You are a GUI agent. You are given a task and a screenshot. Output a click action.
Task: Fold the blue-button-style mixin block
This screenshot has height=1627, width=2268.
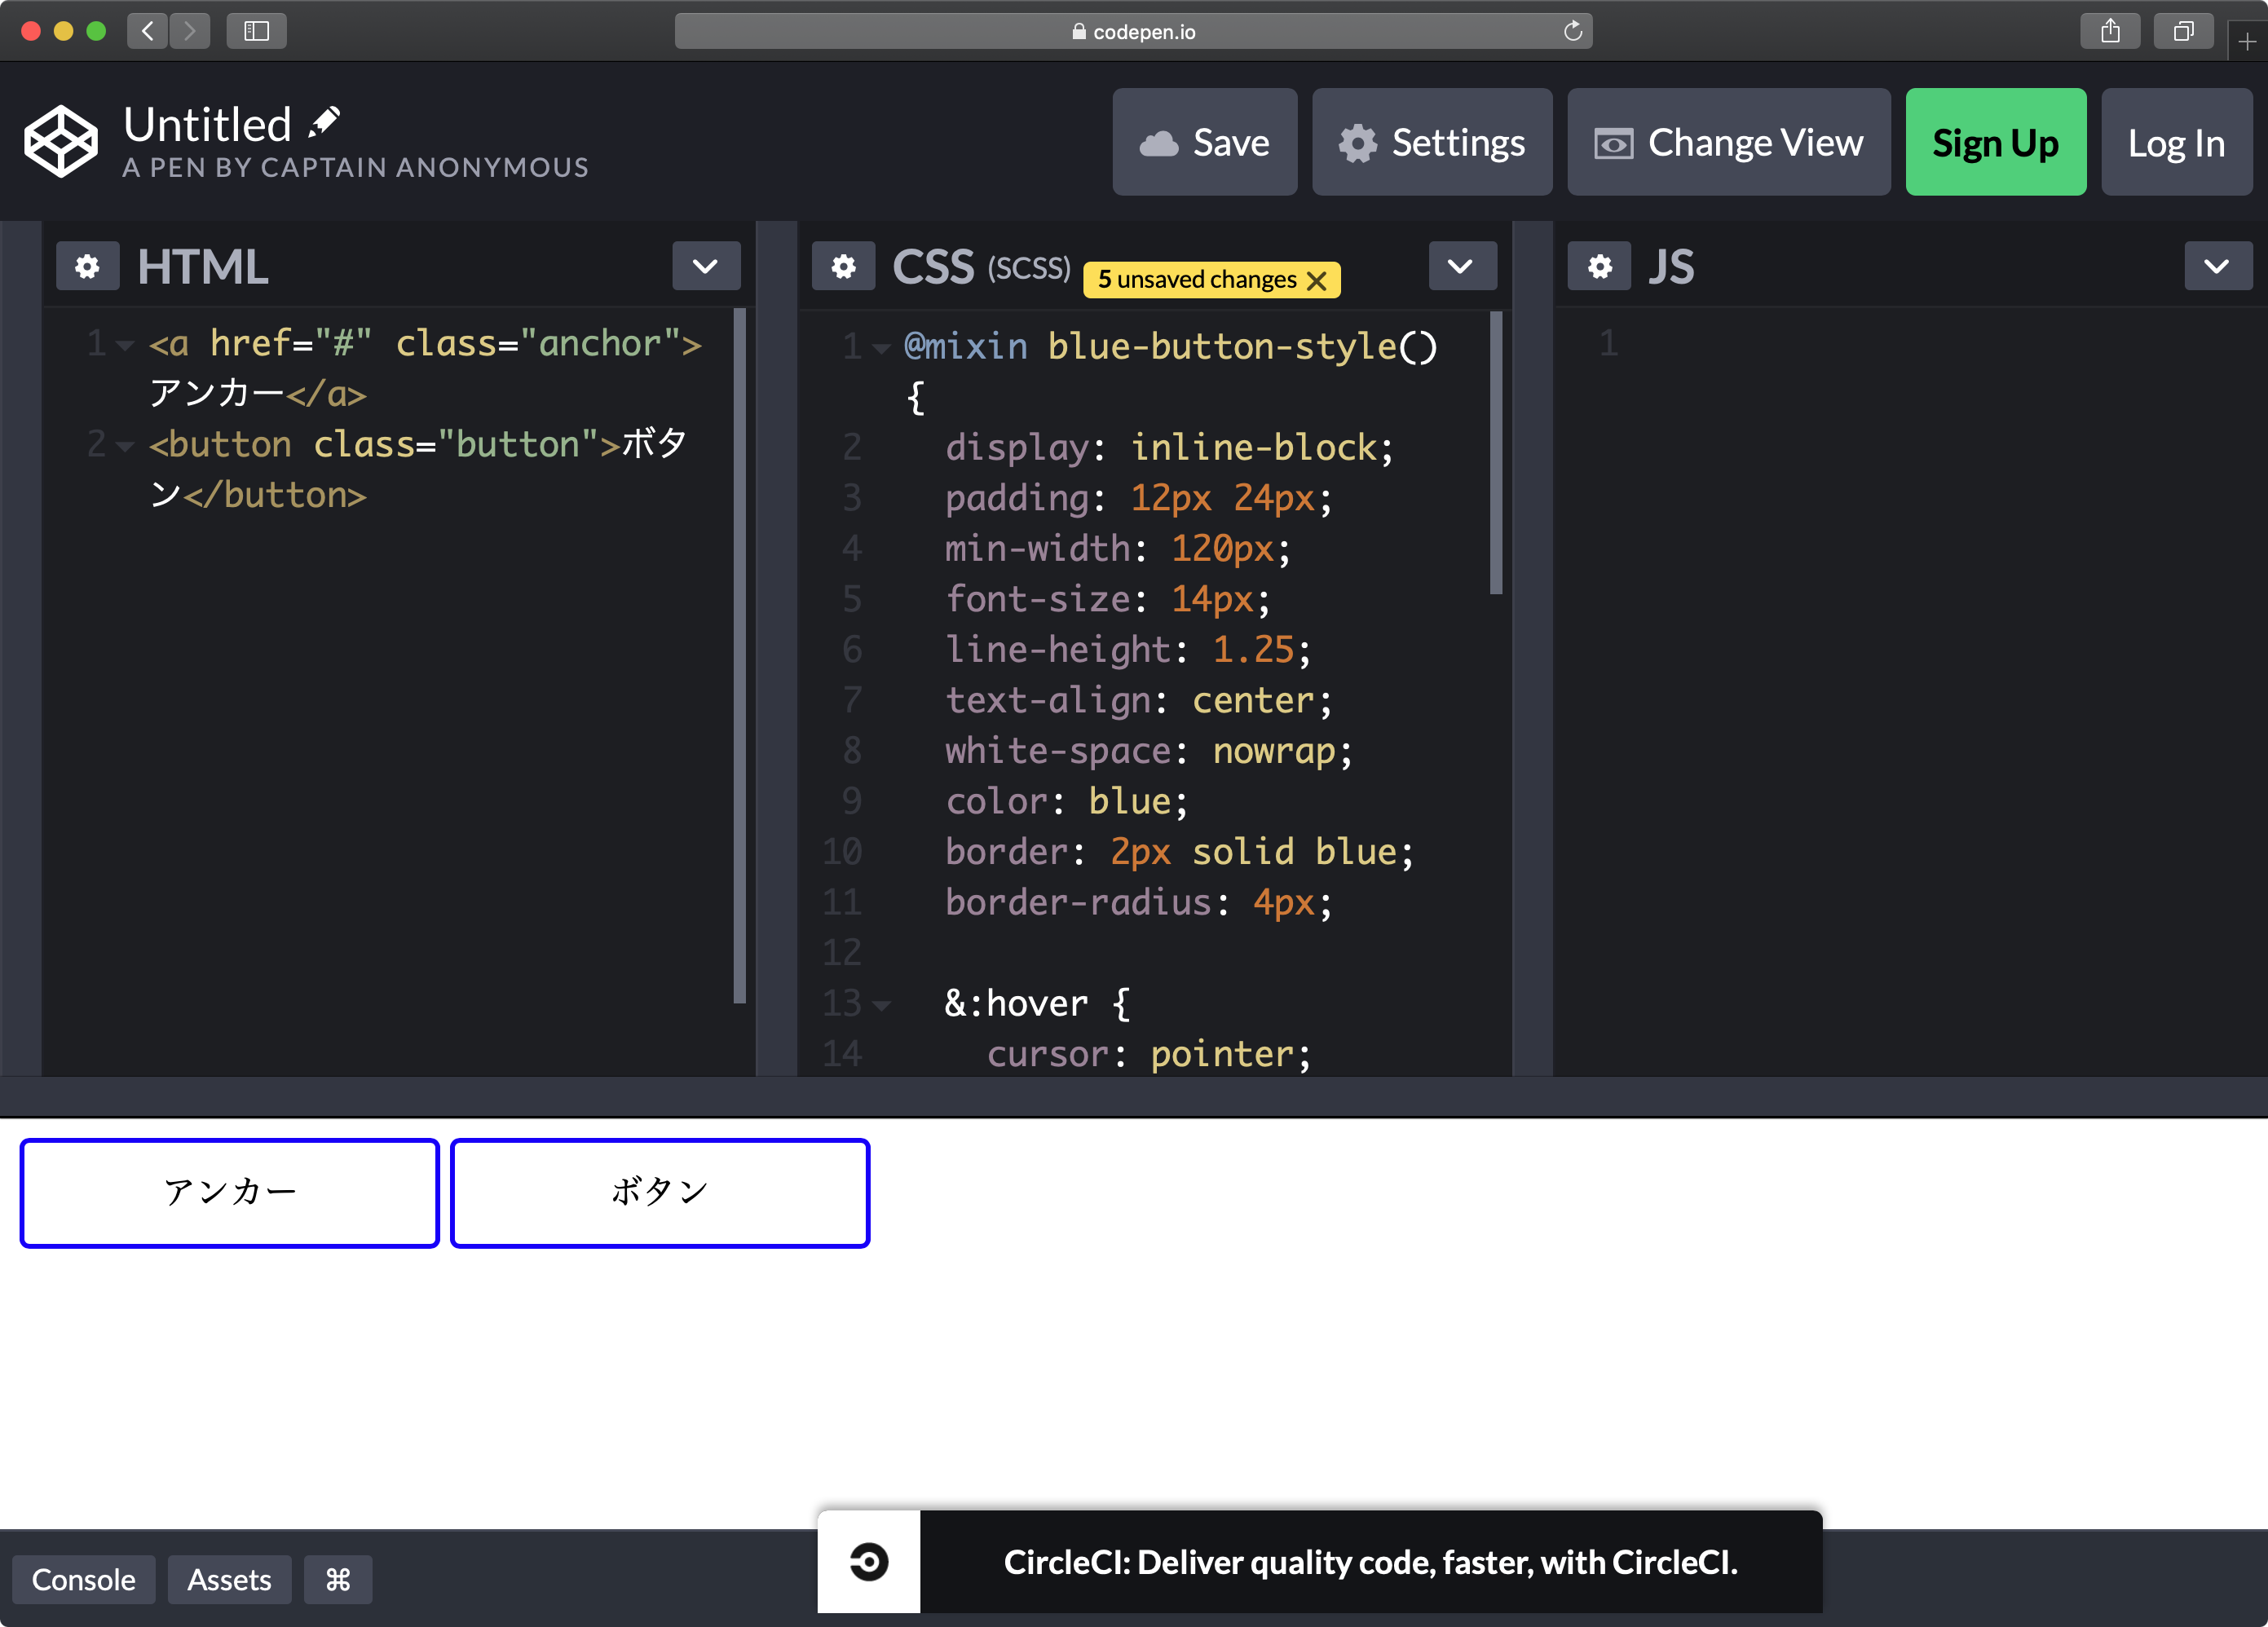click(880, 348)
